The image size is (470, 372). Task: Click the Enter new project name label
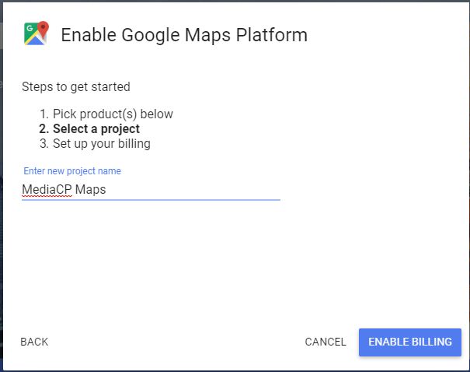pyautogui.click(x=72, y=171)
